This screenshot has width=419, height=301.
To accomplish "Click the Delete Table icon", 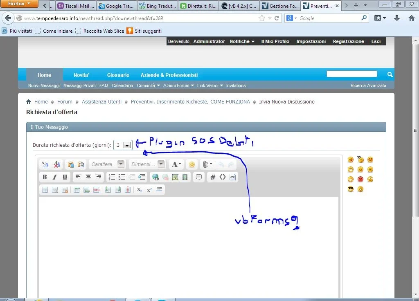I will tap(65, 190).
